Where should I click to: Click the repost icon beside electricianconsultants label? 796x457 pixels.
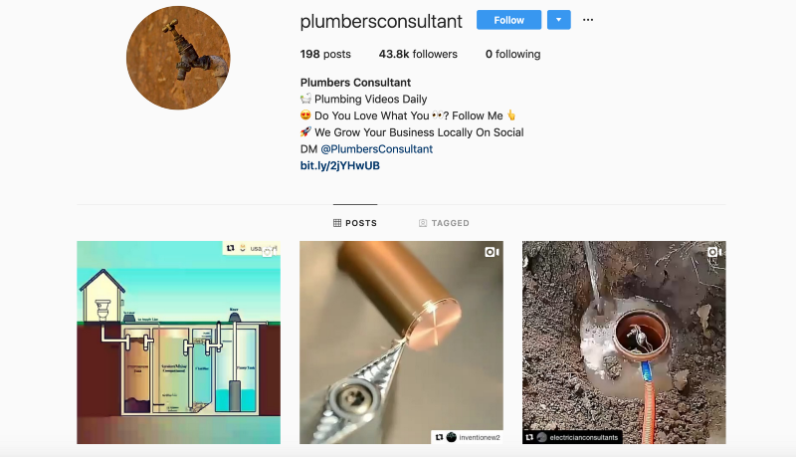pos(529,437)
